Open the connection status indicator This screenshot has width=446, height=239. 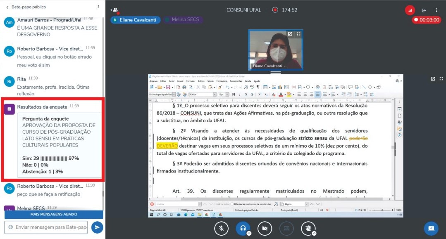point(410,10)
